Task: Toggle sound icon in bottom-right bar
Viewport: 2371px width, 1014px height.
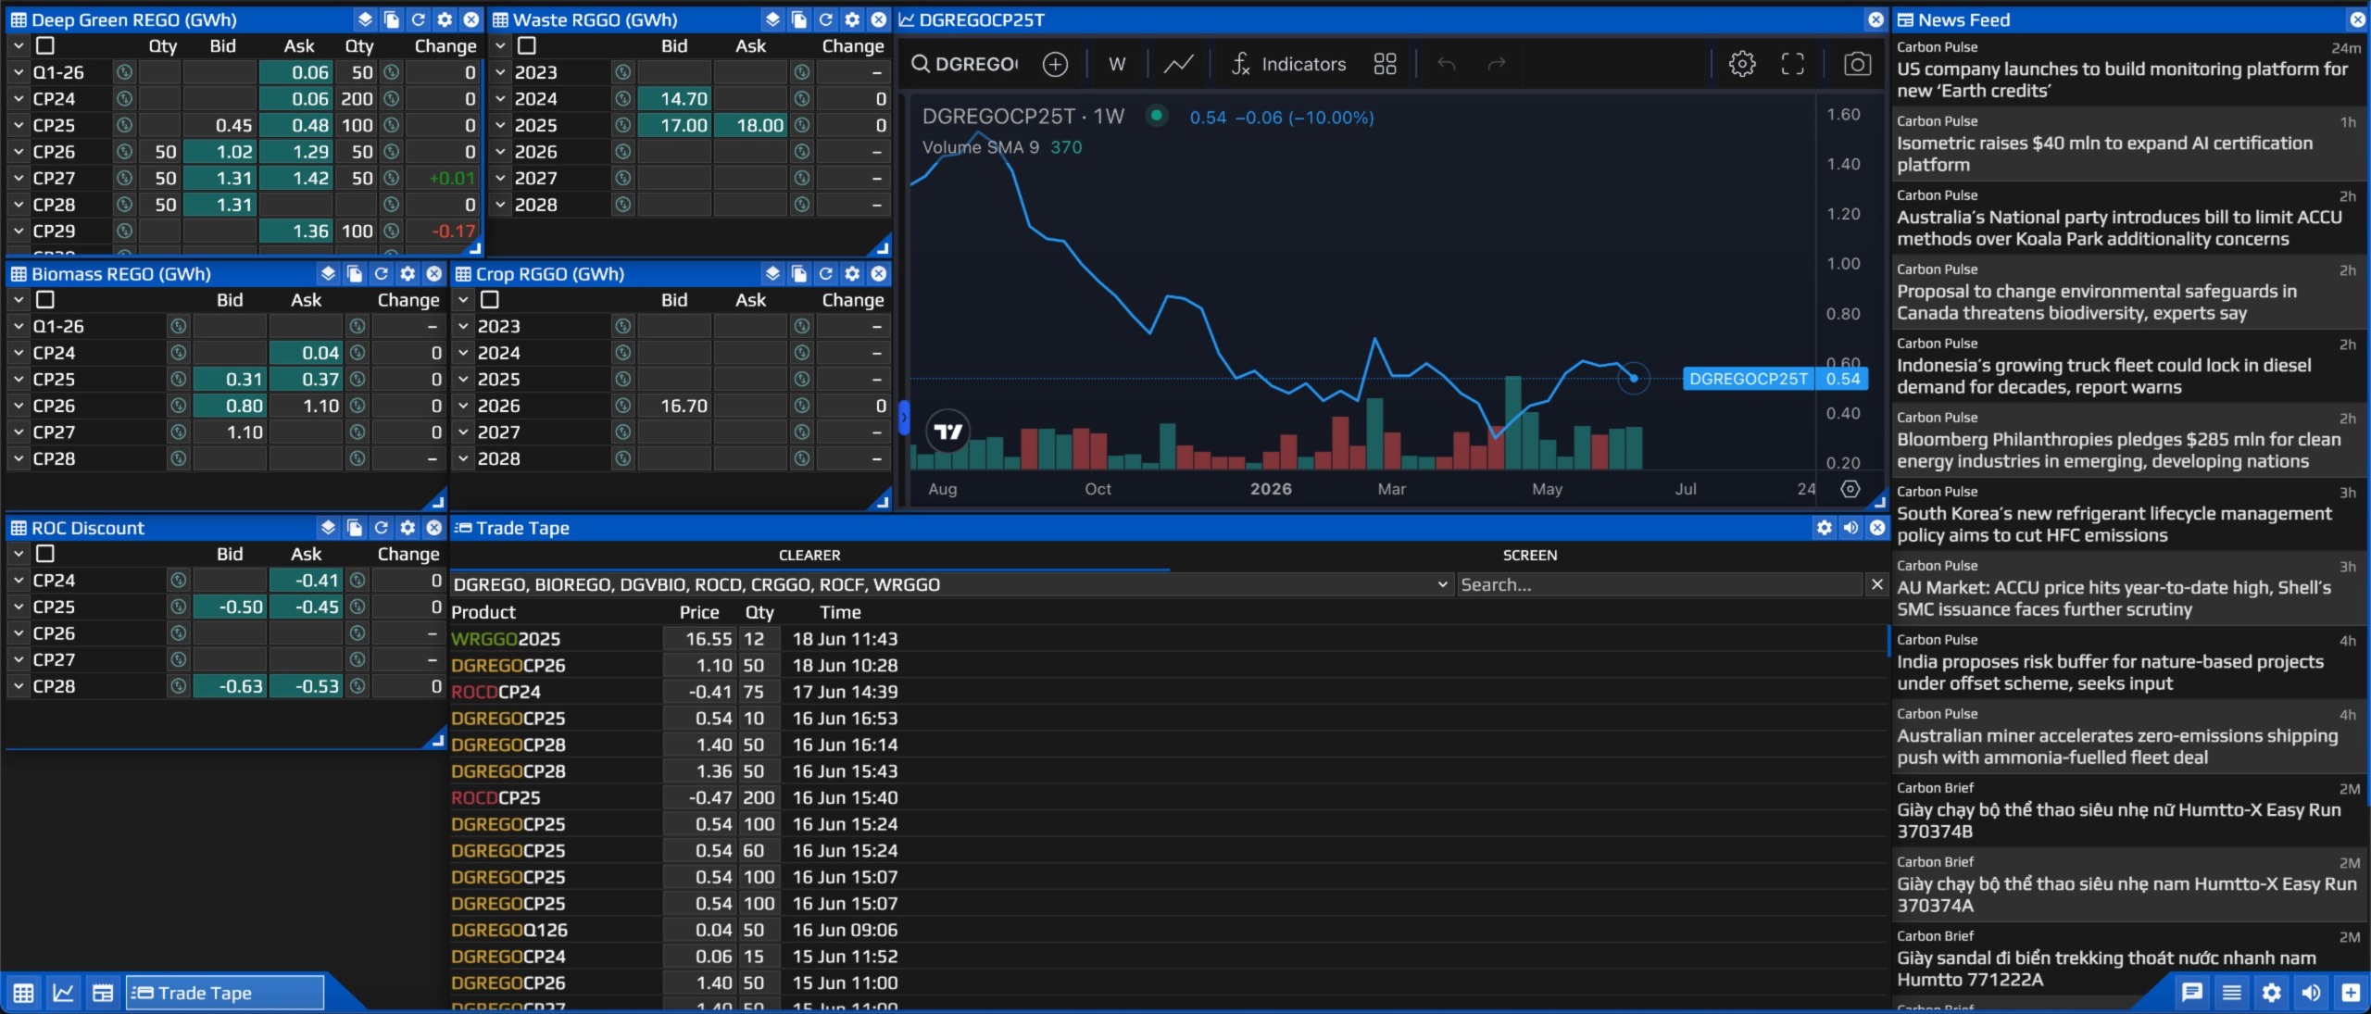Action: (x=2311, y=993)
